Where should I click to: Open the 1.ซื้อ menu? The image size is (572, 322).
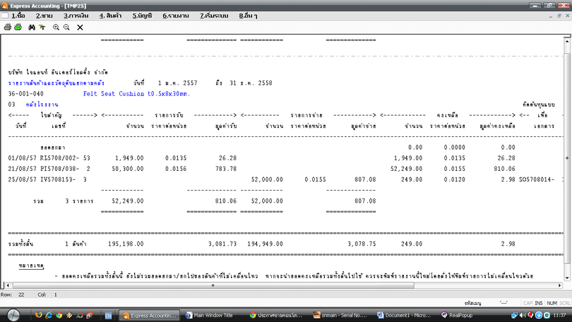[18, 16]
